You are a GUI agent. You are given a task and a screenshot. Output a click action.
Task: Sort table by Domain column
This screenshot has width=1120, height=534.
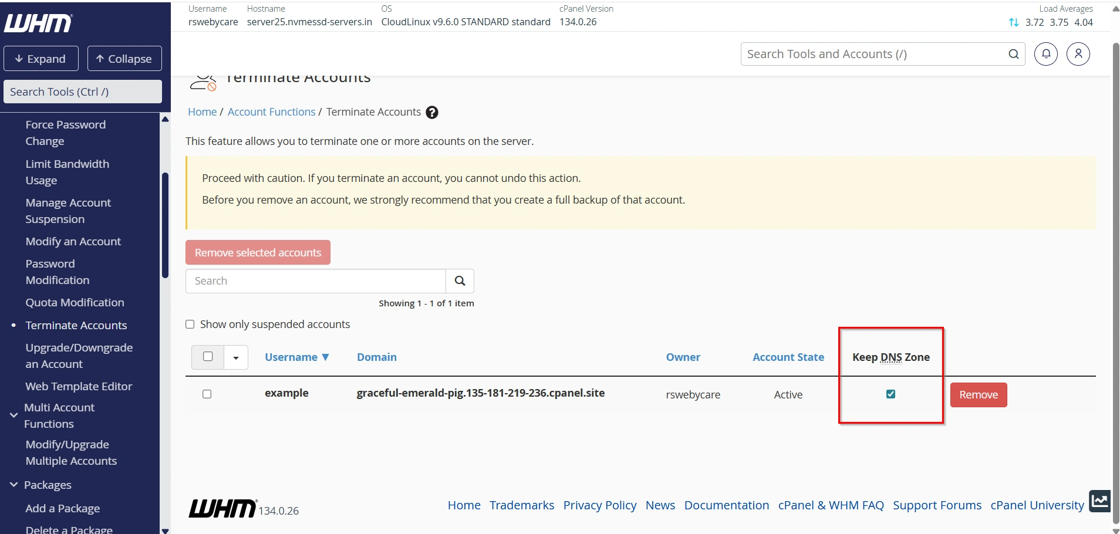pos(377,357)
